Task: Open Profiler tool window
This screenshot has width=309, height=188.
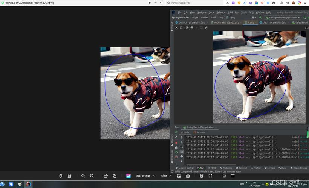Action: tap(255, 168)
